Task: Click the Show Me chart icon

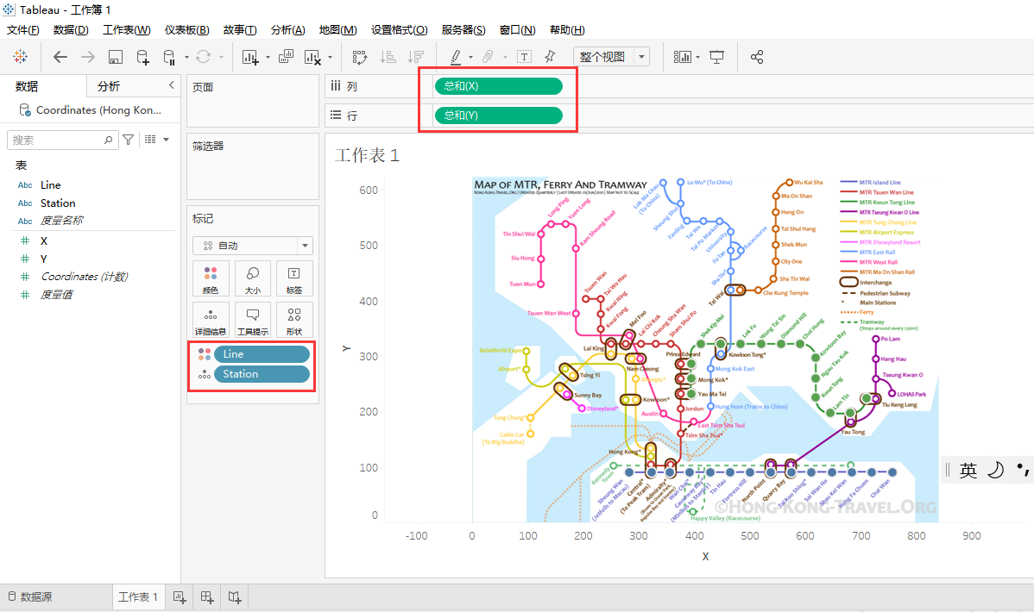Action: pos(683,57)
